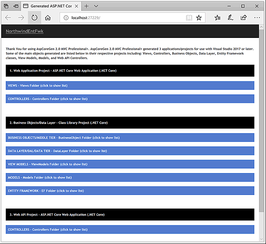Select the Generated ASP.NET Core tab

51,6
